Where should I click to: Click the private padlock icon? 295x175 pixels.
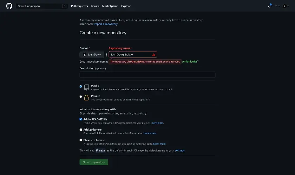coord(86,98)
